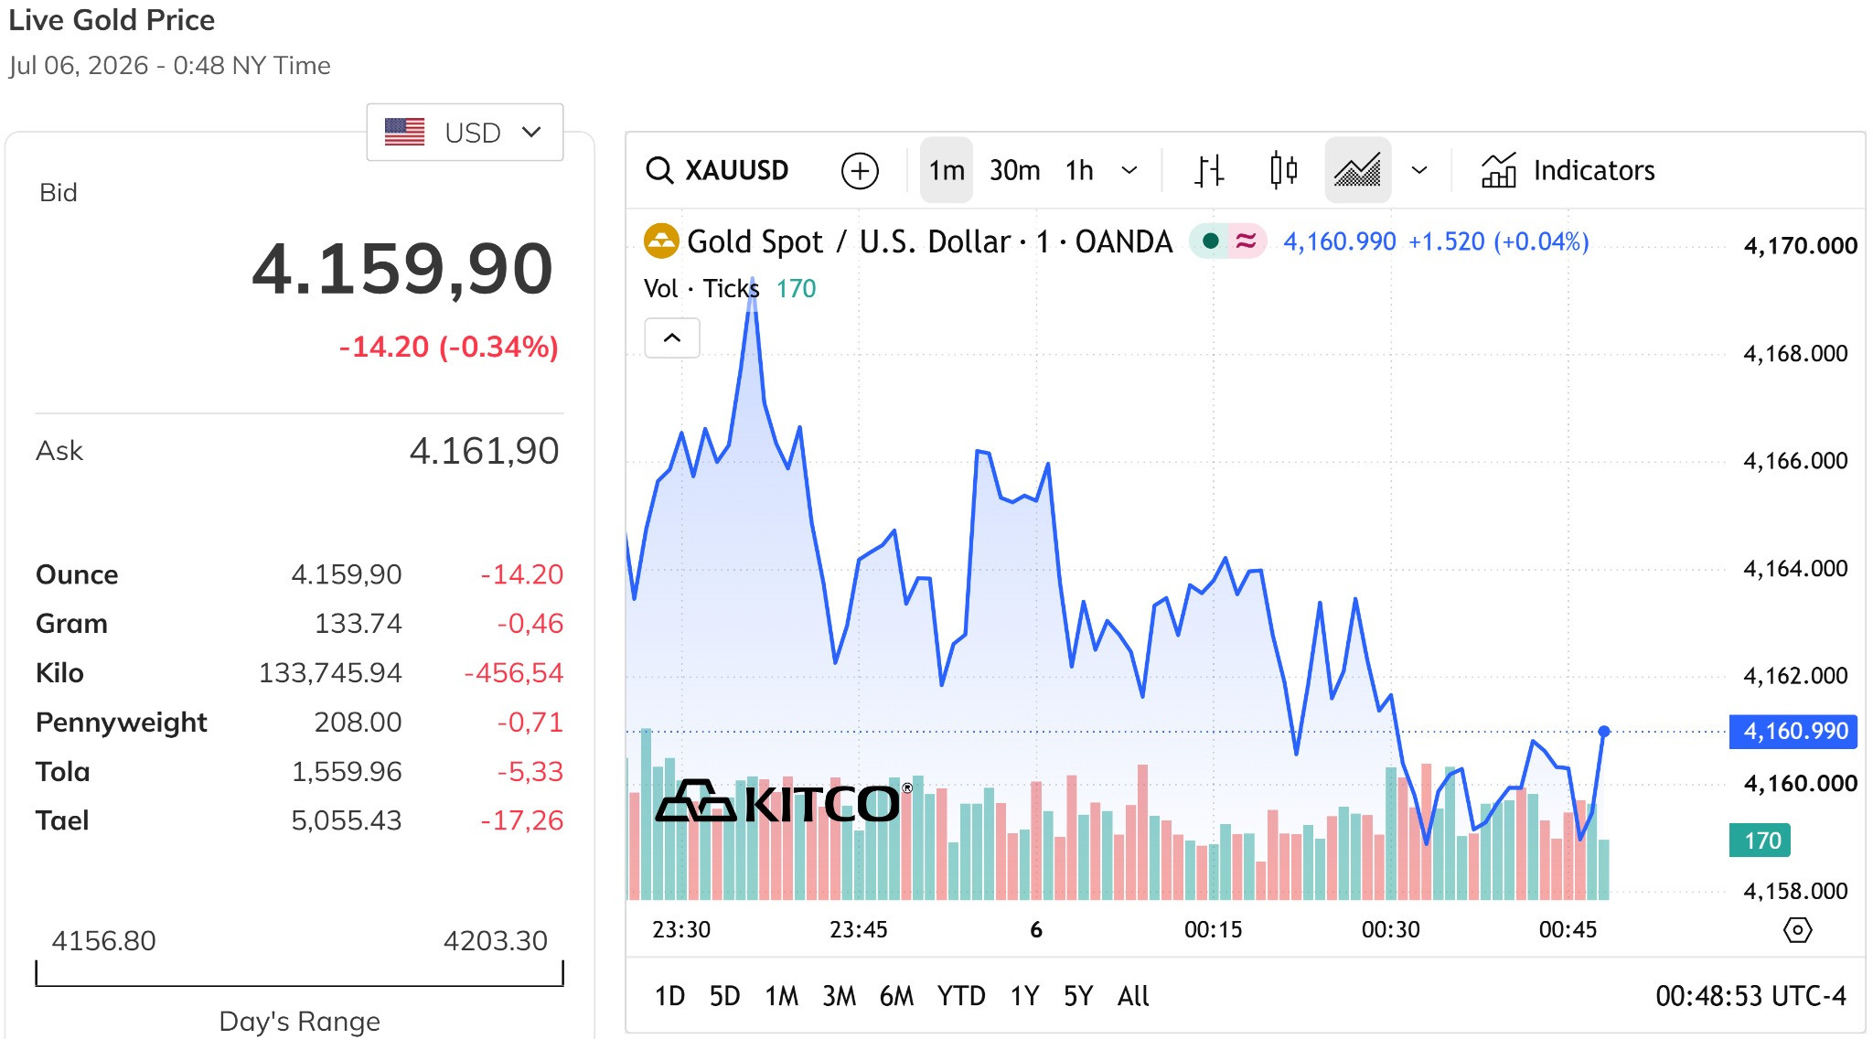Open chart settings hexagon icon

pos(1797,930)
